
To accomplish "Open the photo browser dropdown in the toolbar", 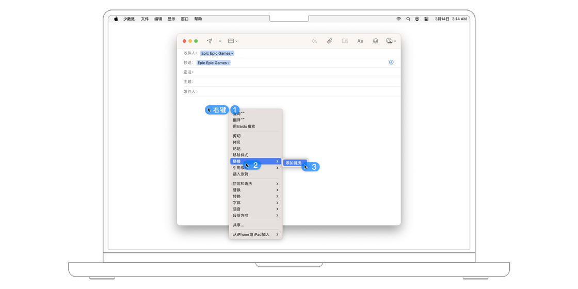I will 391,41.
